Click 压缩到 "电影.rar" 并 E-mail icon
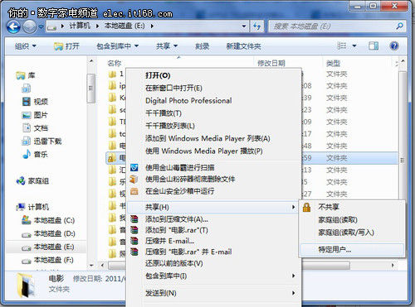Viewport: 415px width, 307px height. 134,252
